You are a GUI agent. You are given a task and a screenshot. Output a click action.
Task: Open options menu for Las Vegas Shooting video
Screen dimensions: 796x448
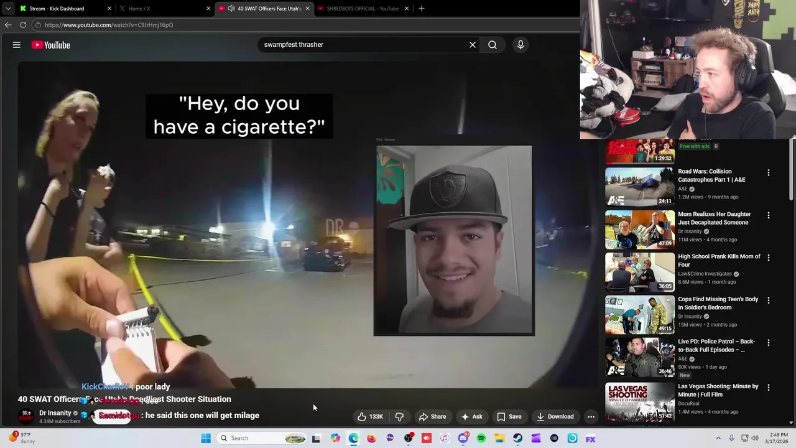[768, 387]
